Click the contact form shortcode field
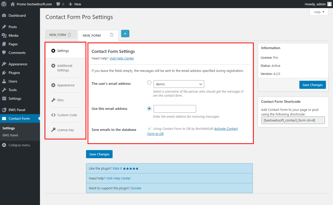This screenshot has height=205, width=333. 293,120
